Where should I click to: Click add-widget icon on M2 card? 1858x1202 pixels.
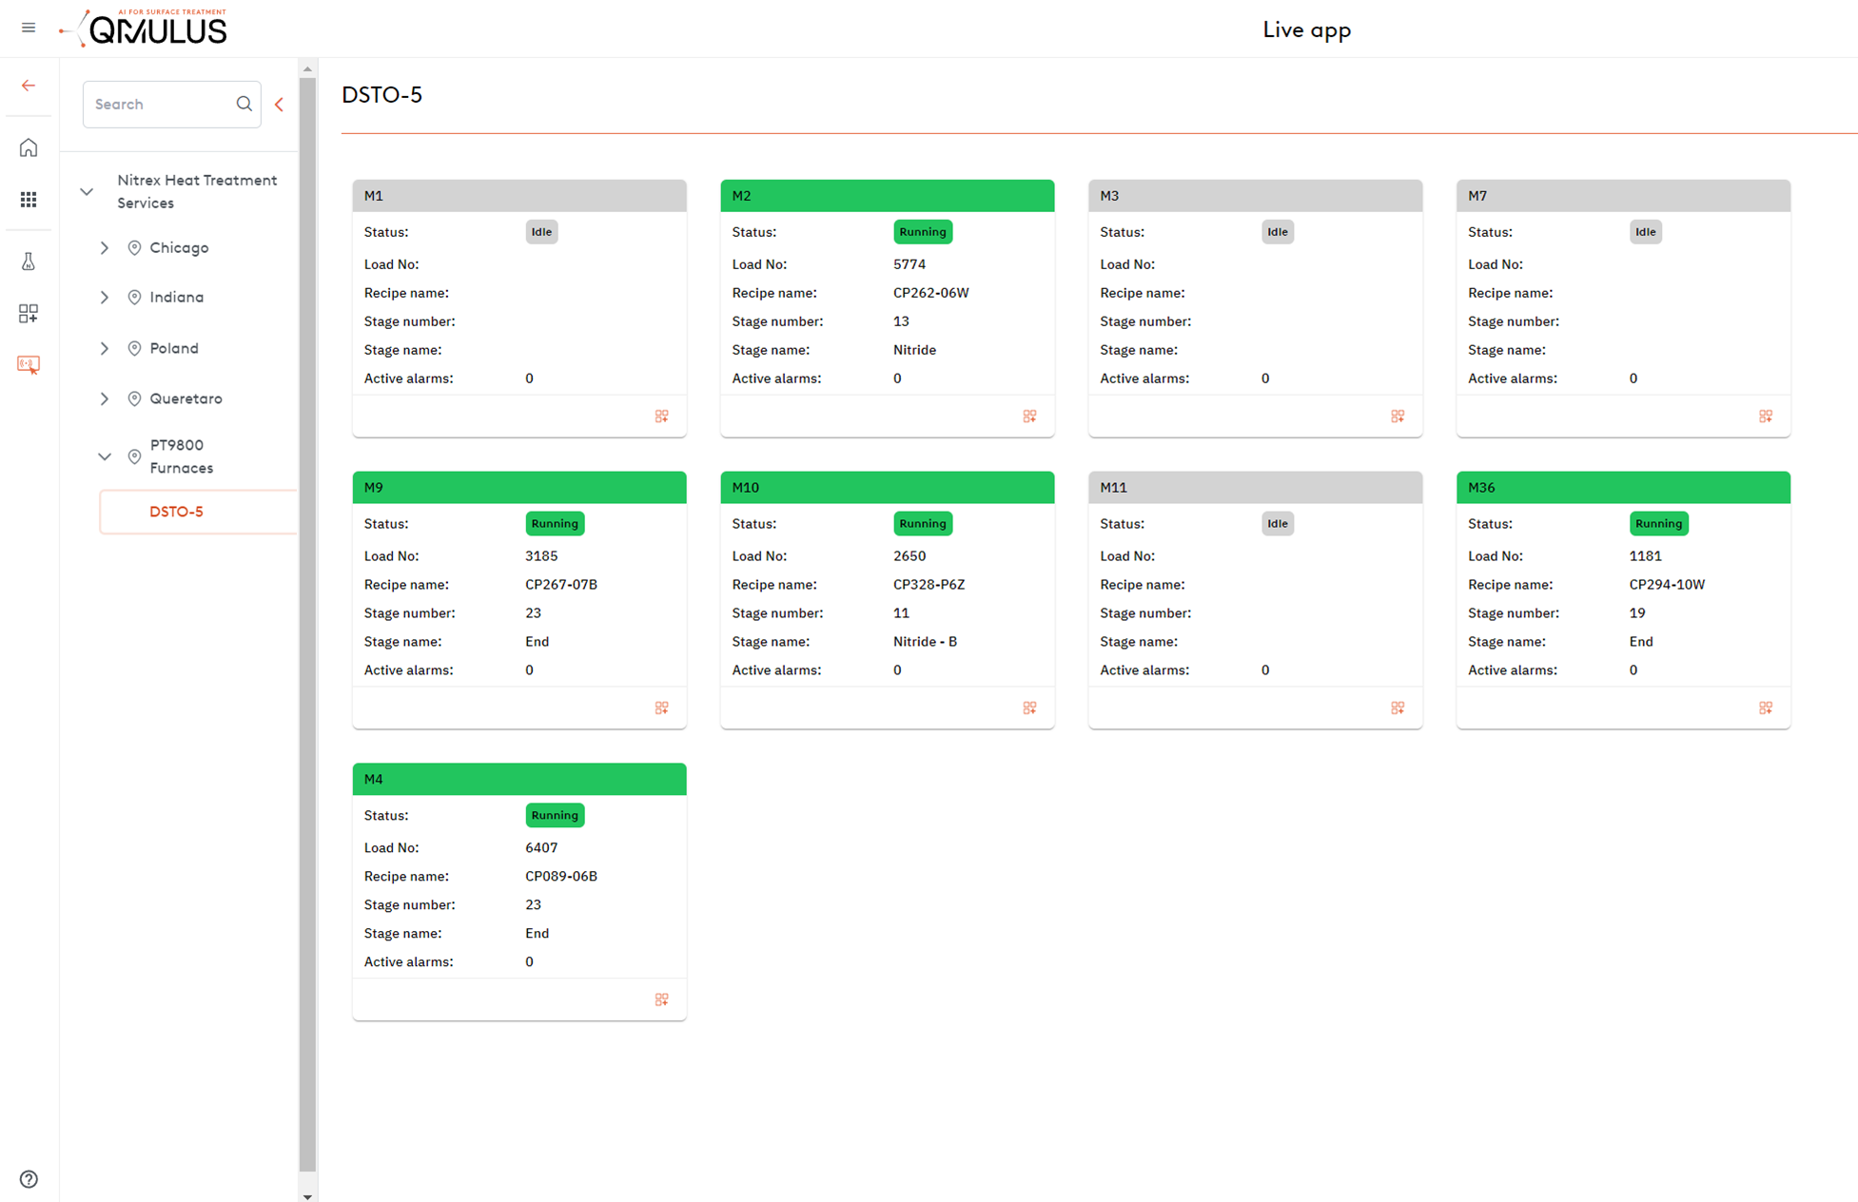1029,417
